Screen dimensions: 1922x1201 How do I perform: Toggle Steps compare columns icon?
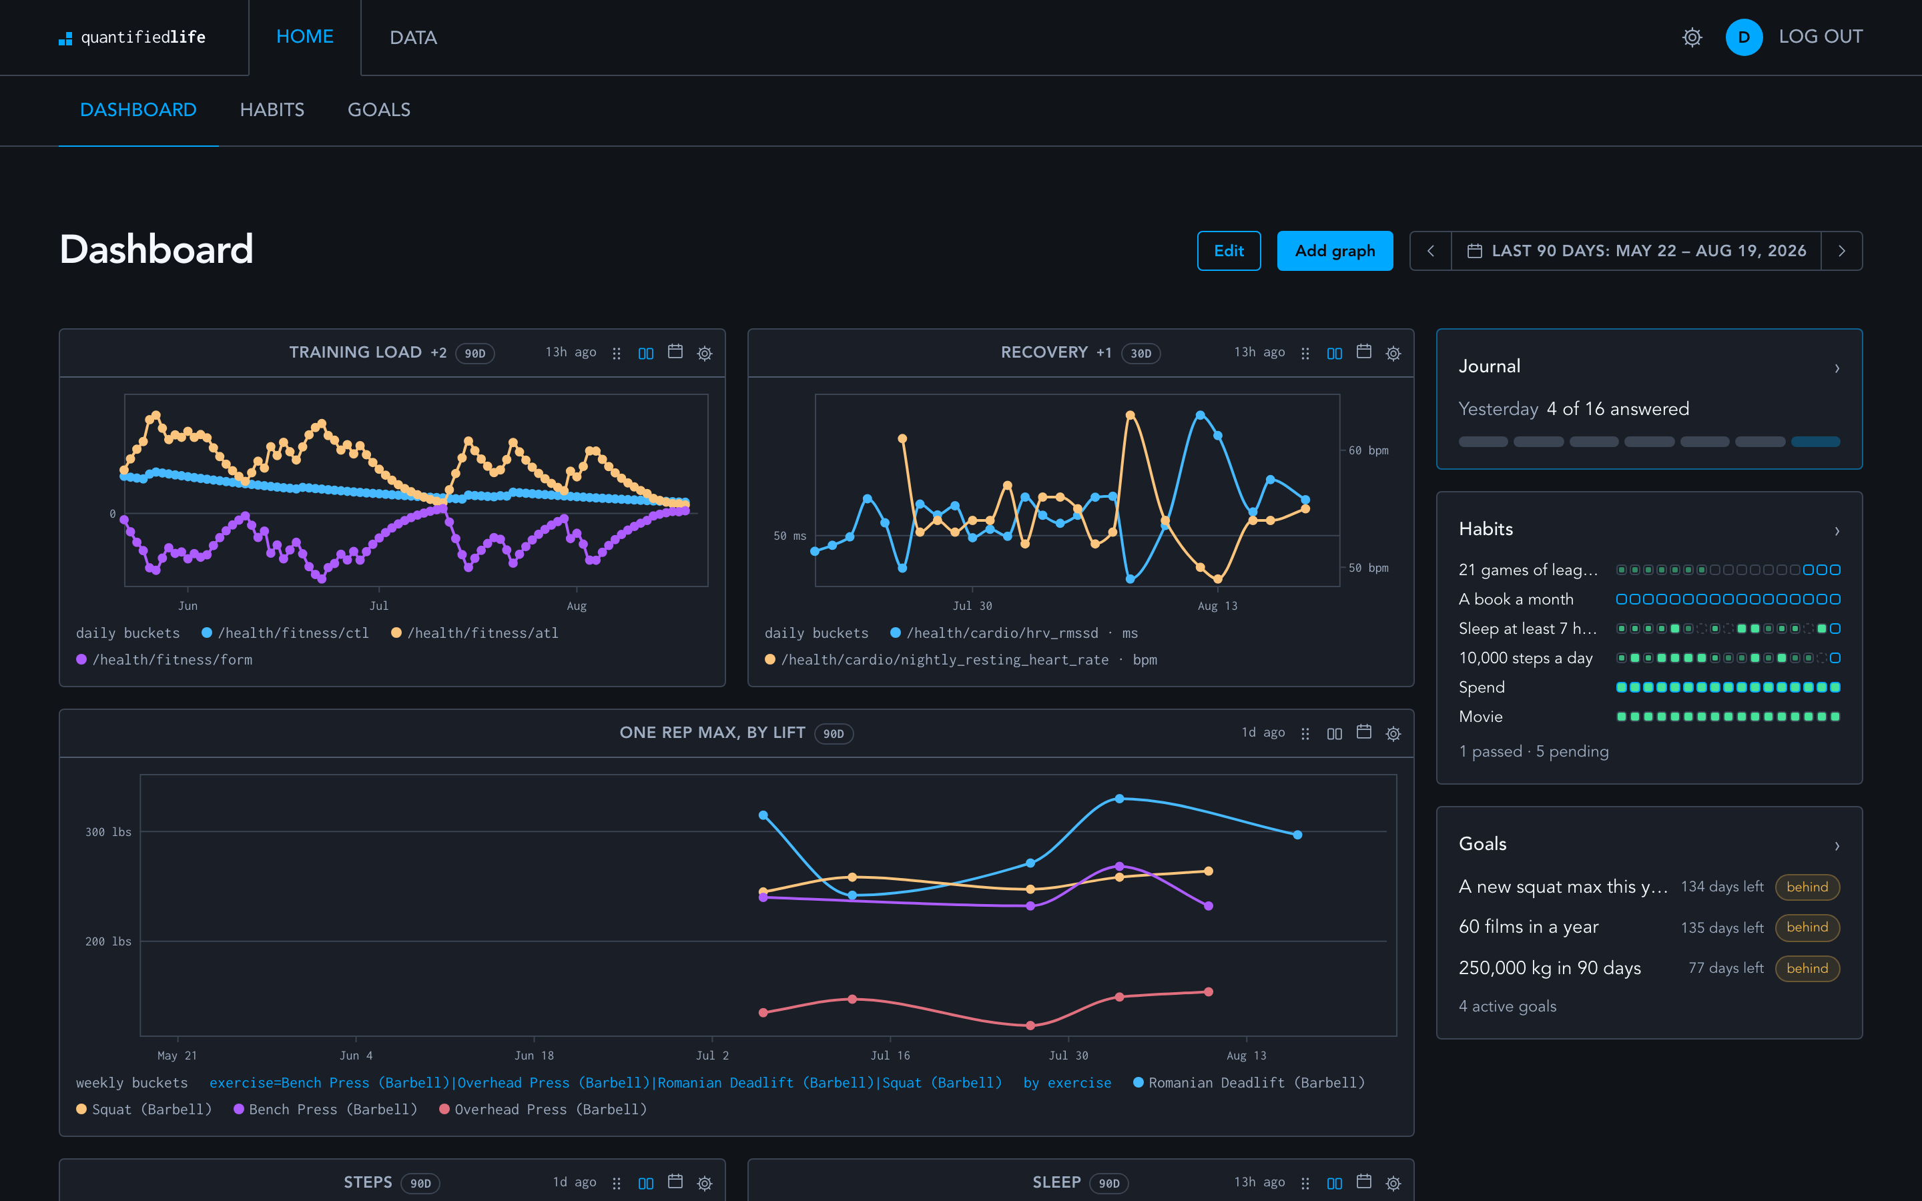point(646,1183)
